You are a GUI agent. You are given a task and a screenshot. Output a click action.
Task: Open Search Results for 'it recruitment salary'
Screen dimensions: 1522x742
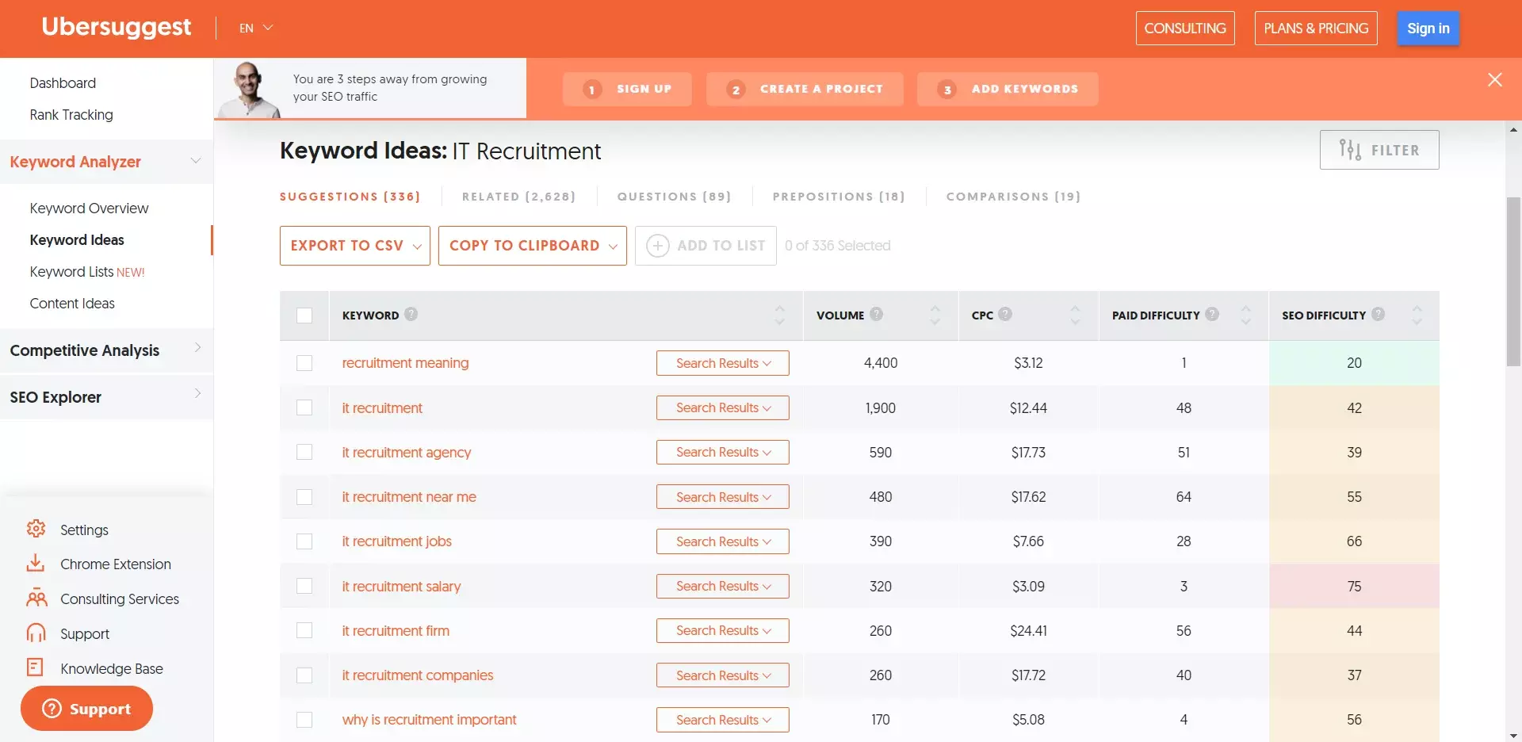point(723,586)
